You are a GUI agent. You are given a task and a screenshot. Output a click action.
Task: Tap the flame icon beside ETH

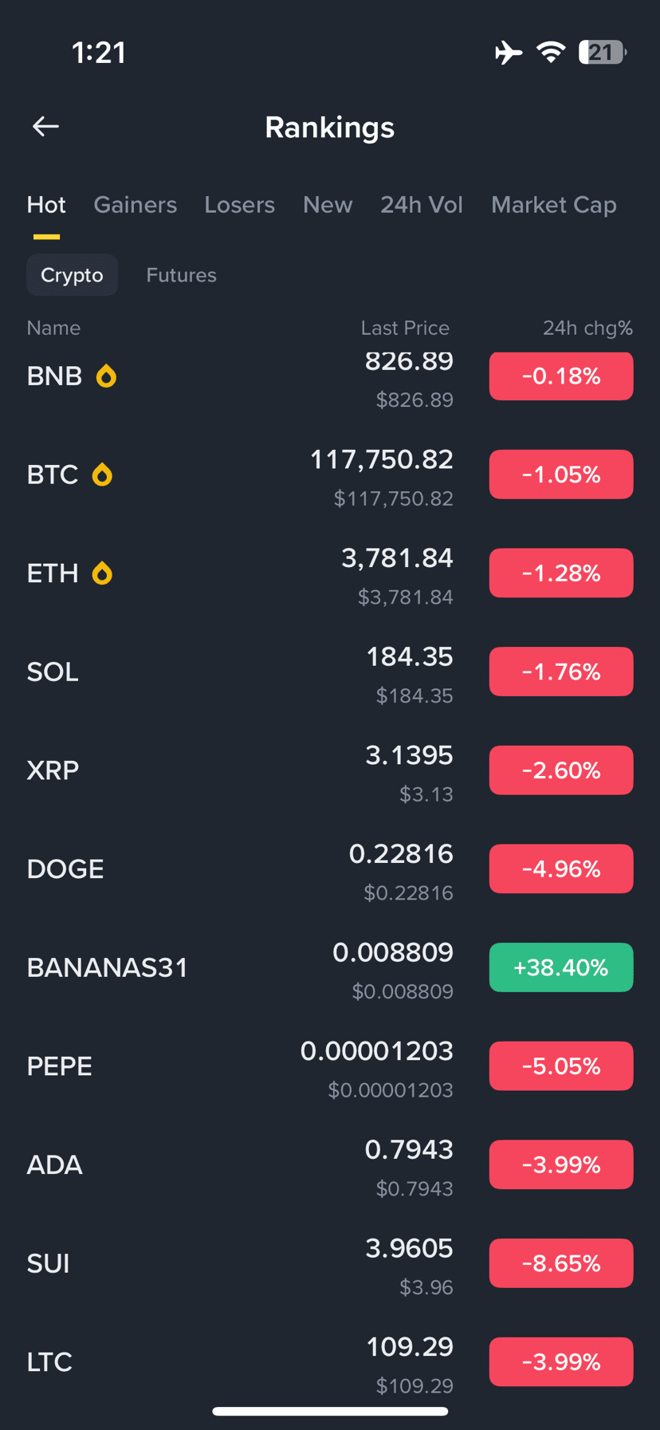click(x=102, y=573)
